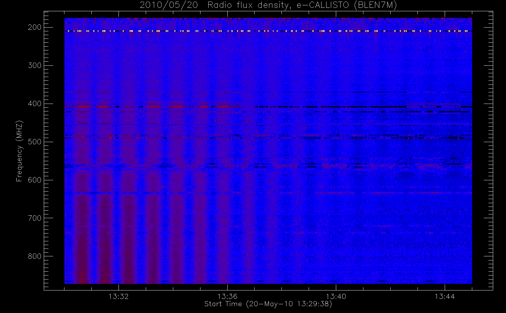Select the Frequency (MHz) axis label
The image size is (506, 313).
(19, 151)
